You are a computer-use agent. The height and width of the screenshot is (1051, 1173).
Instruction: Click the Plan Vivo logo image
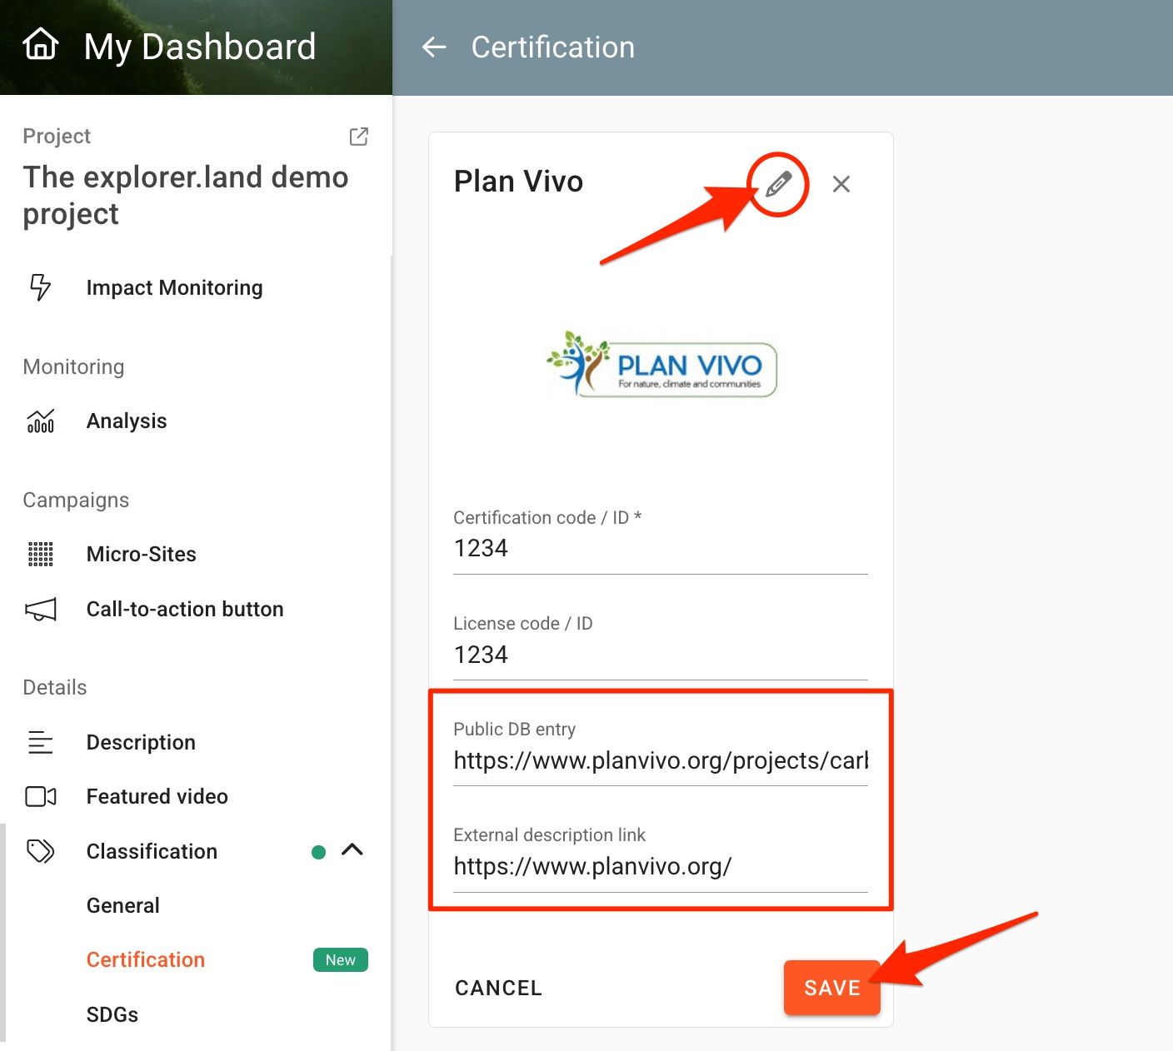click(661, 365)
